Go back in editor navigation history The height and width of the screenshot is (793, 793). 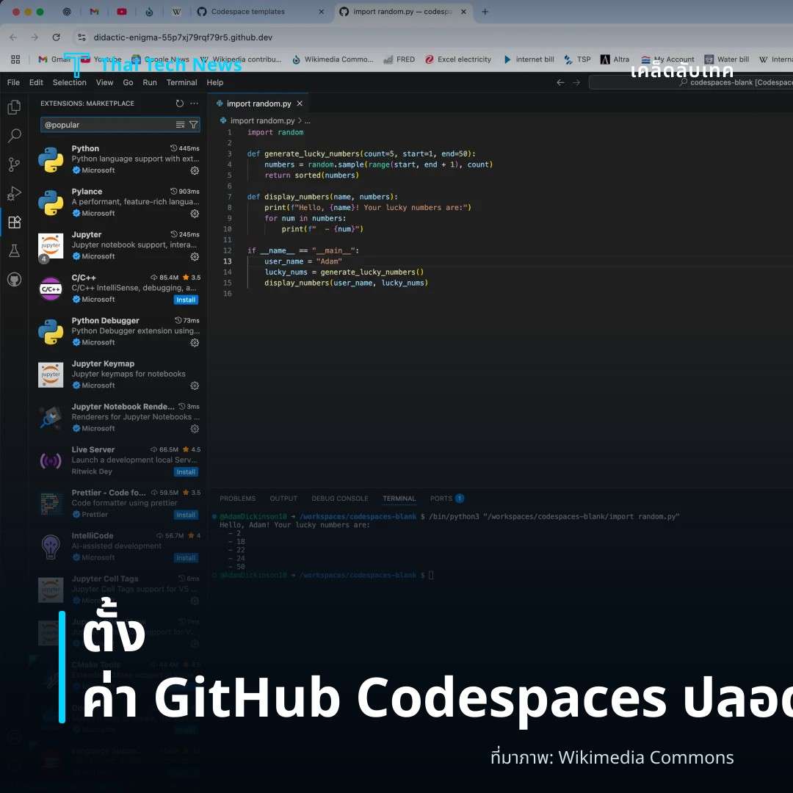click(560, 82)
